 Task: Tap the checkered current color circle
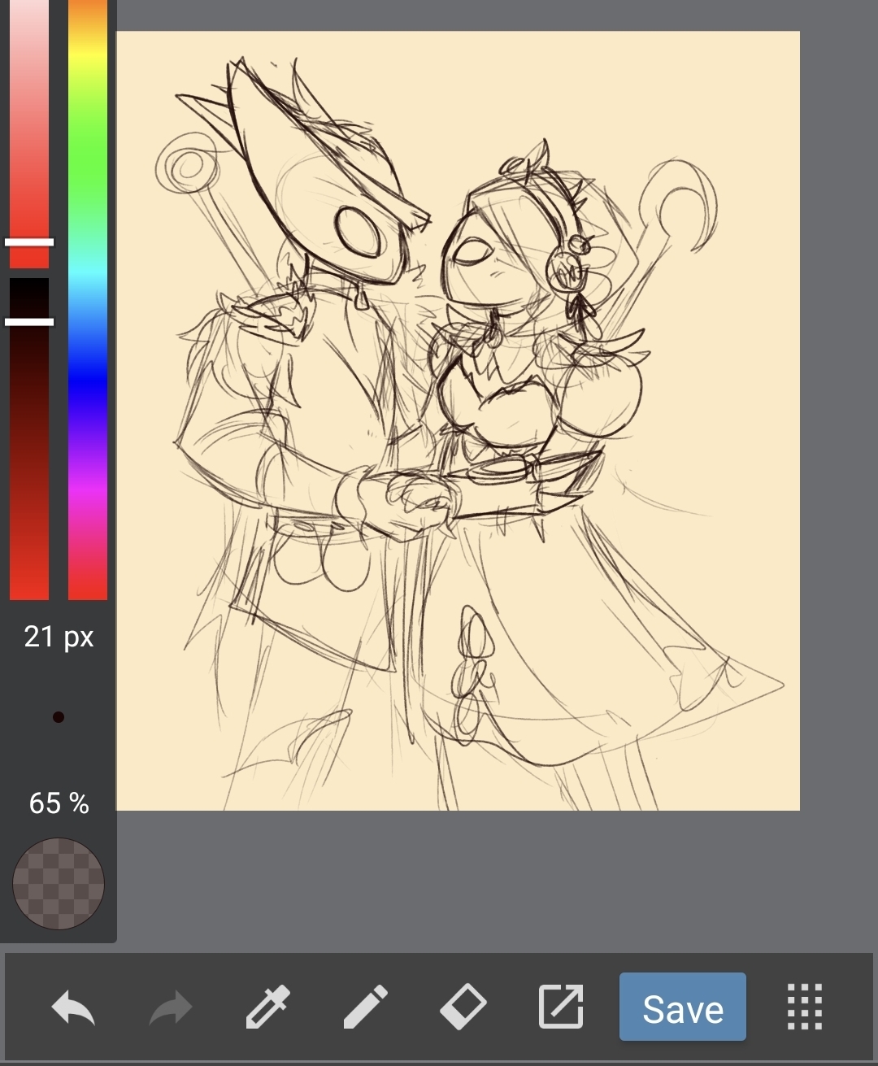(59, 884)
